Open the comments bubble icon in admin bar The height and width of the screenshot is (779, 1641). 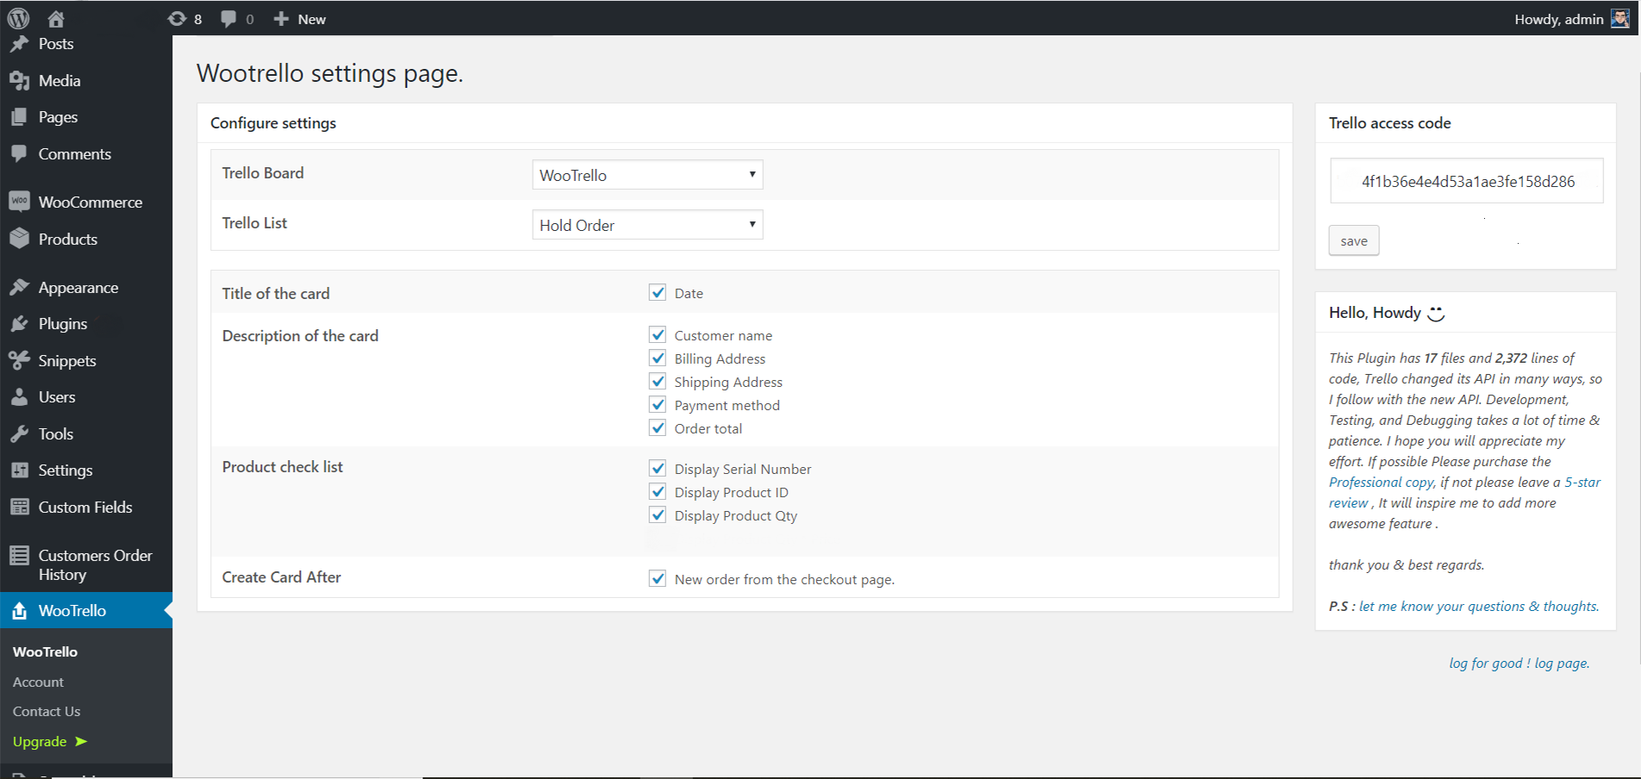228,19
